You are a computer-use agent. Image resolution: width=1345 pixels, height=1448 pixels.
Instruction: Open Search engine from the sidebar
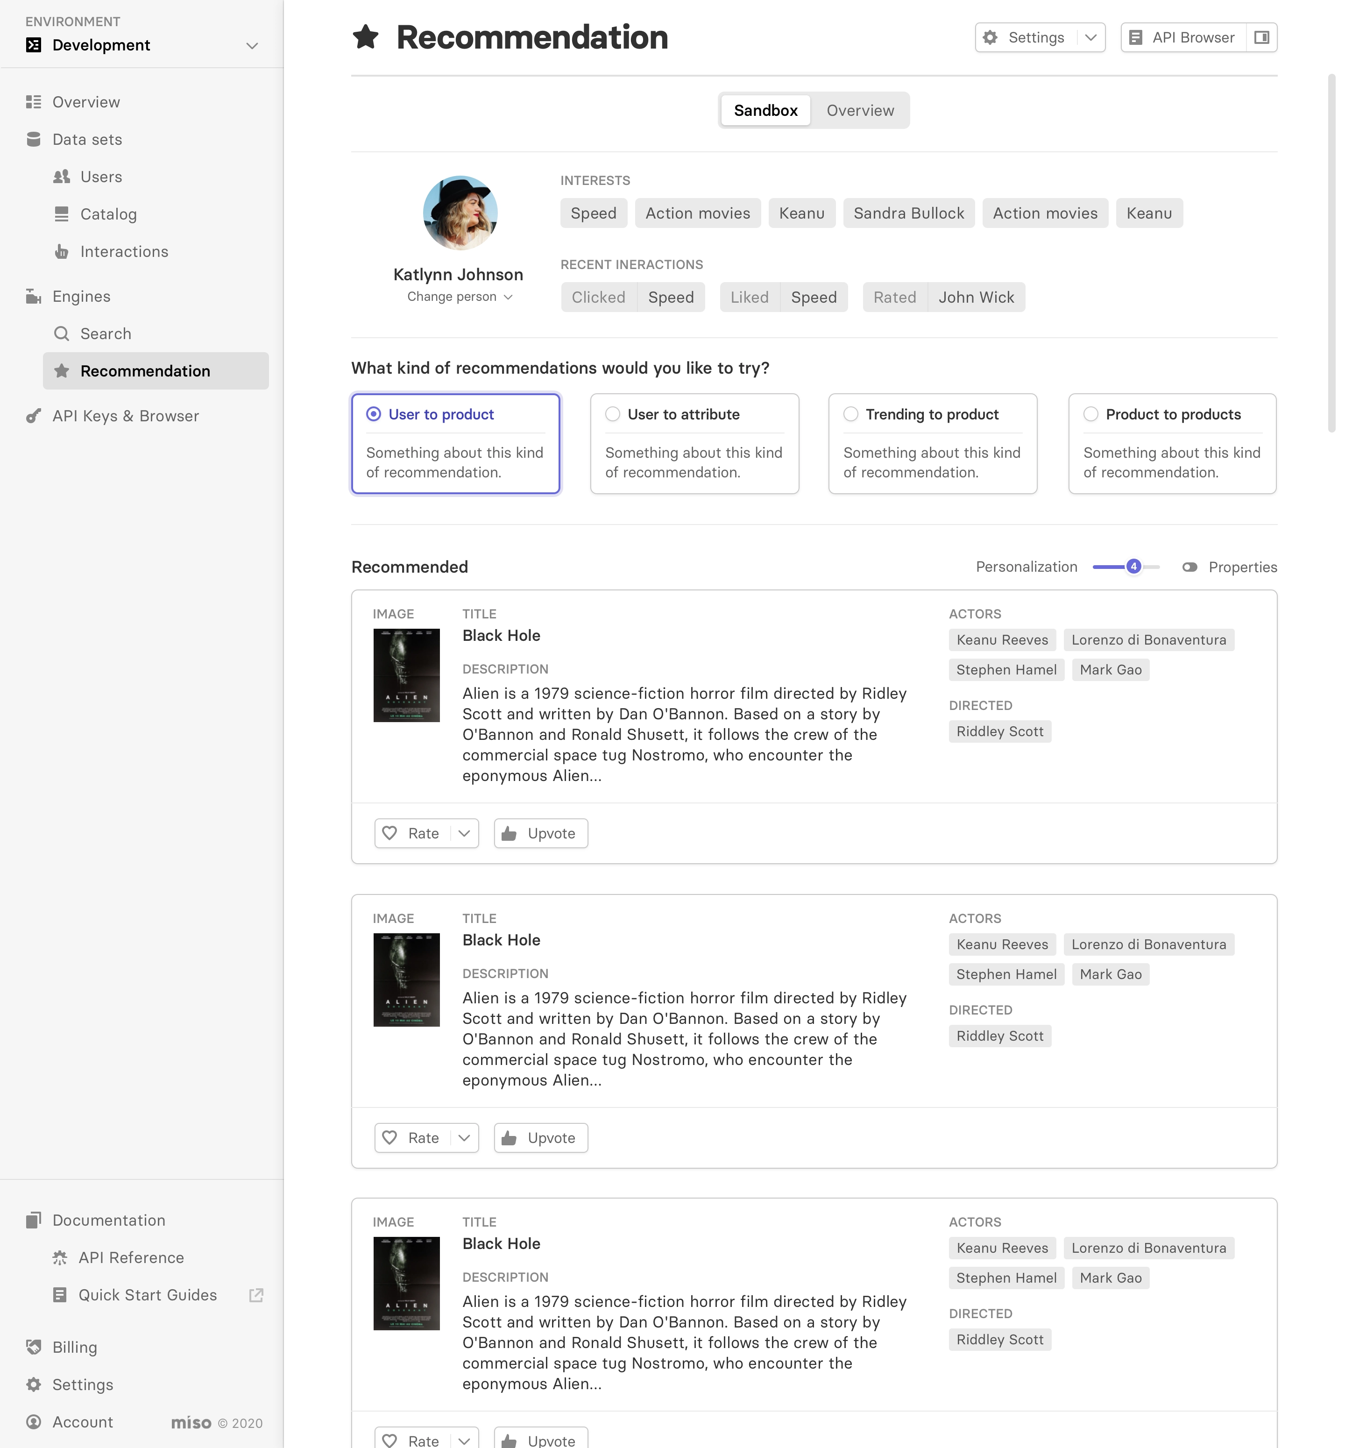(x=106, y=334)
